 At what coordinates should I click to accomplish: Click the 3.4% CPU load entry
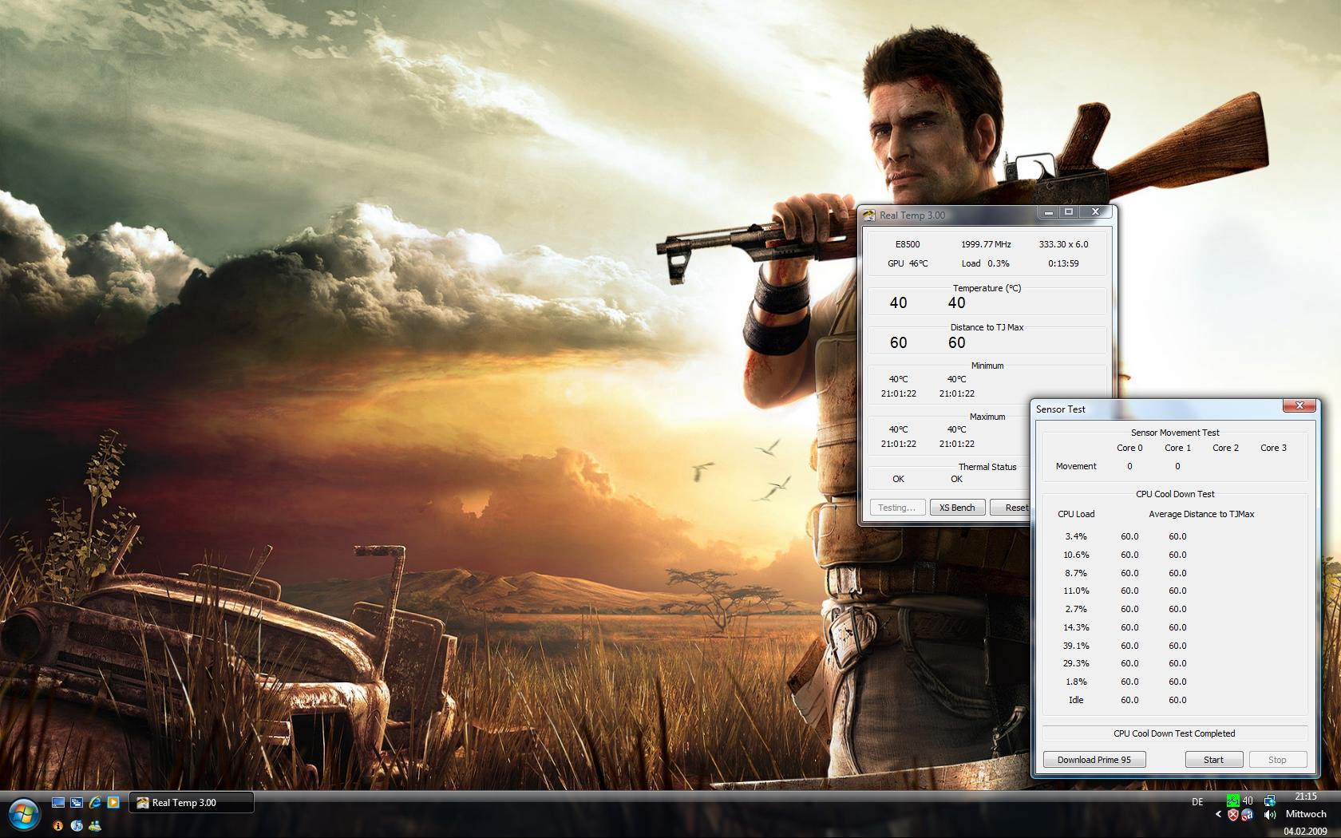(1076, 536)
